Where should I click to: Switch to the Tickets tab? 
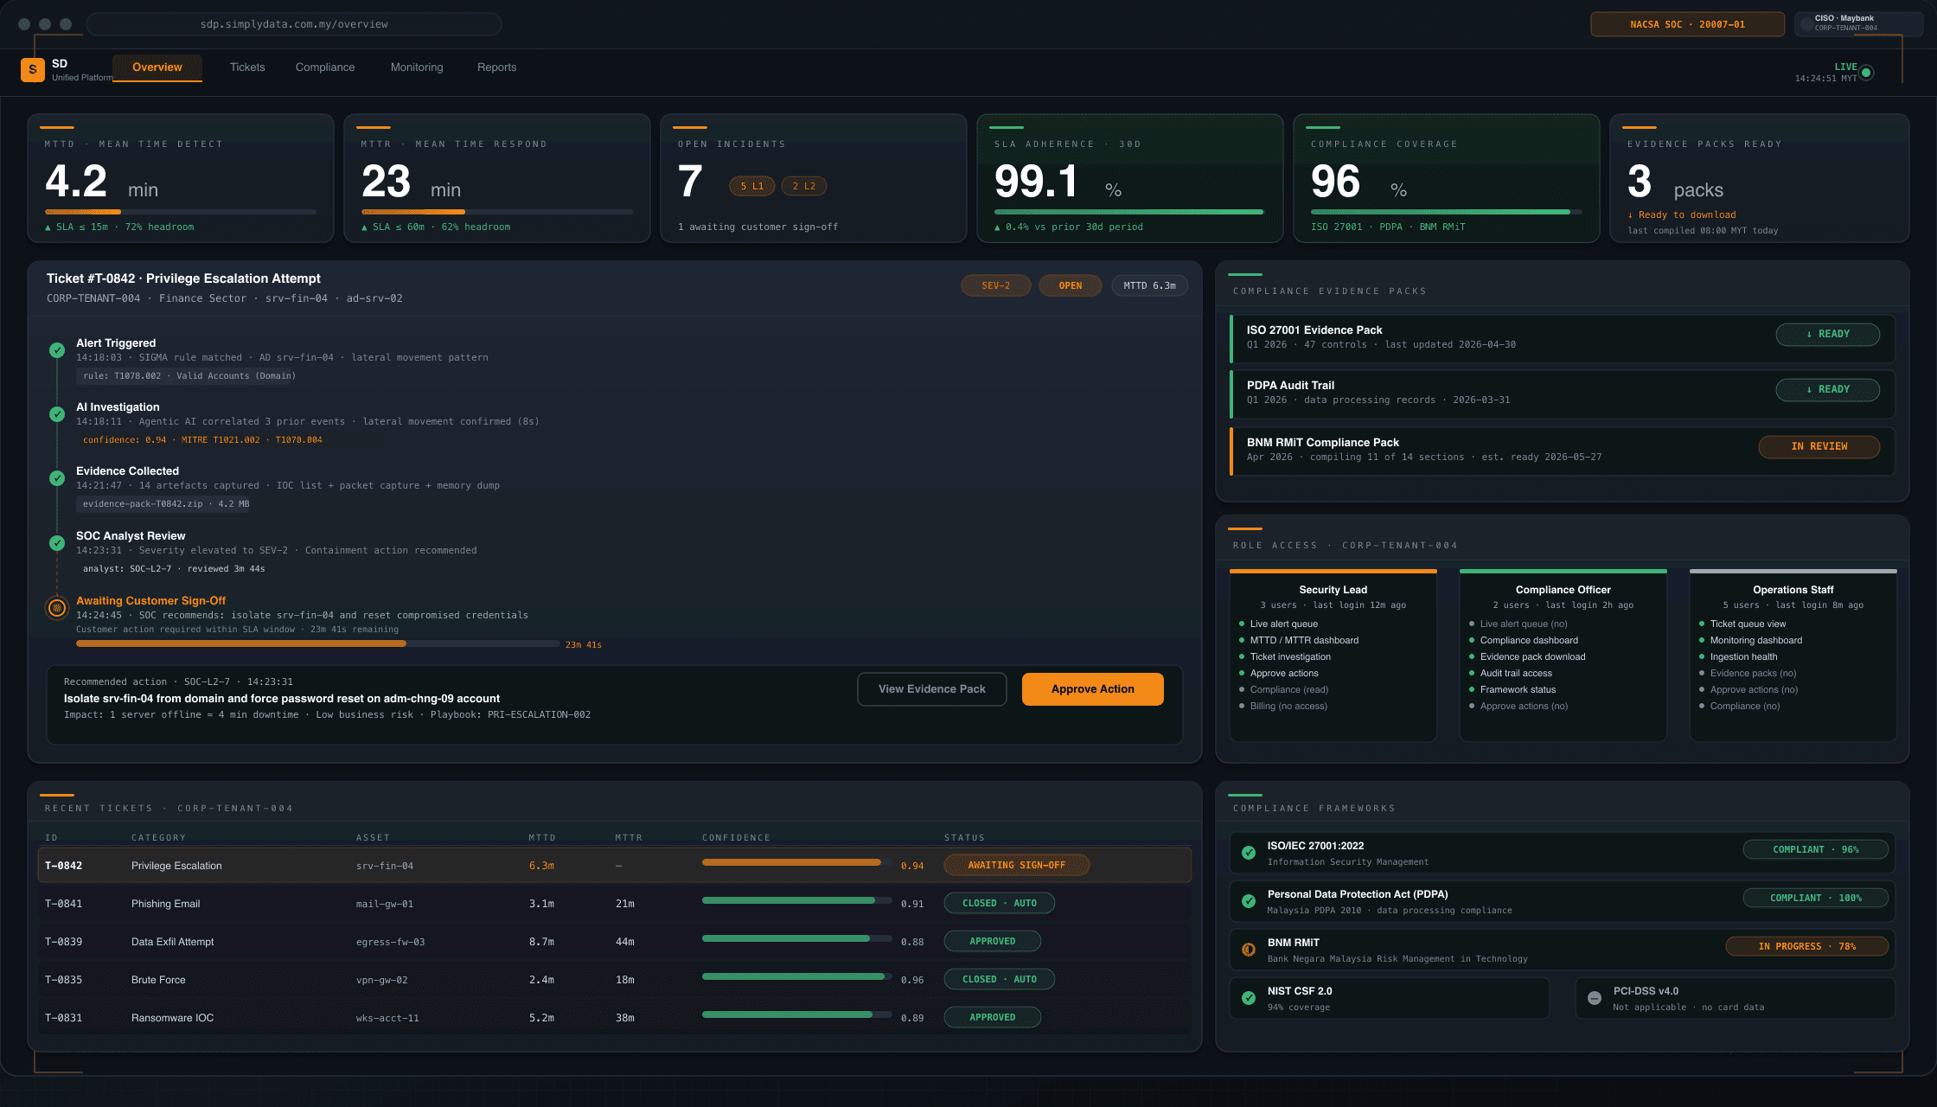[x=247, y=67]
